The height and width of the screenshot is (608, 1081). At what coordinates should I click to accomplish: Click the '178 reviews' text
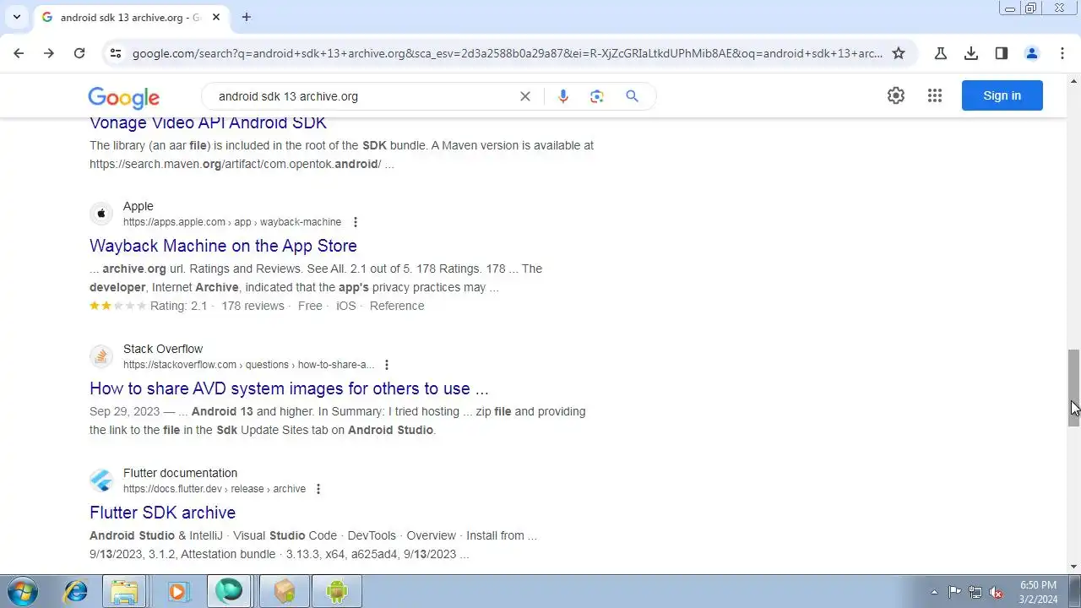pos(253,306)
